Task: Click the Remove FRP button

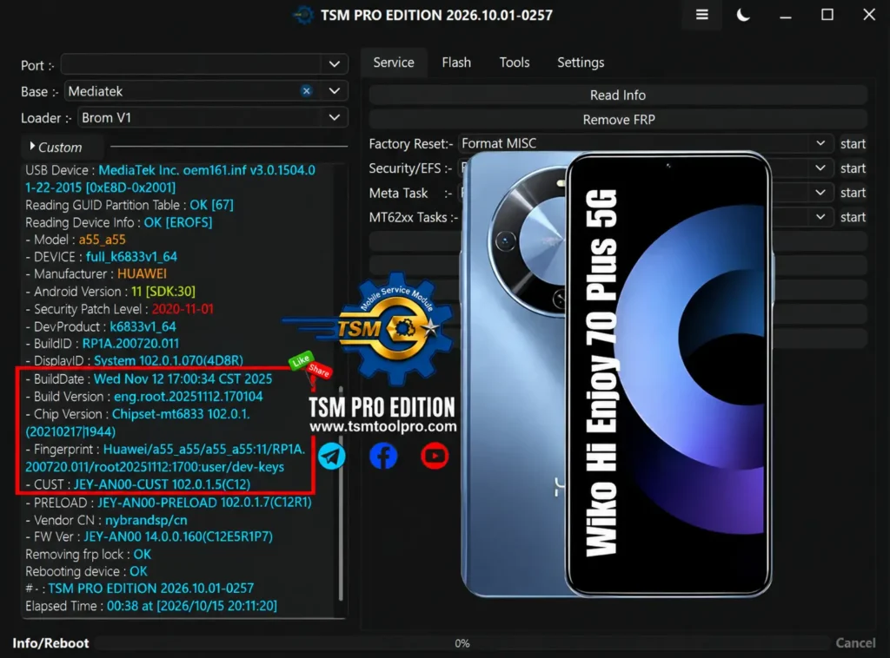Action: pyautogui.click(x=618, y=119)
